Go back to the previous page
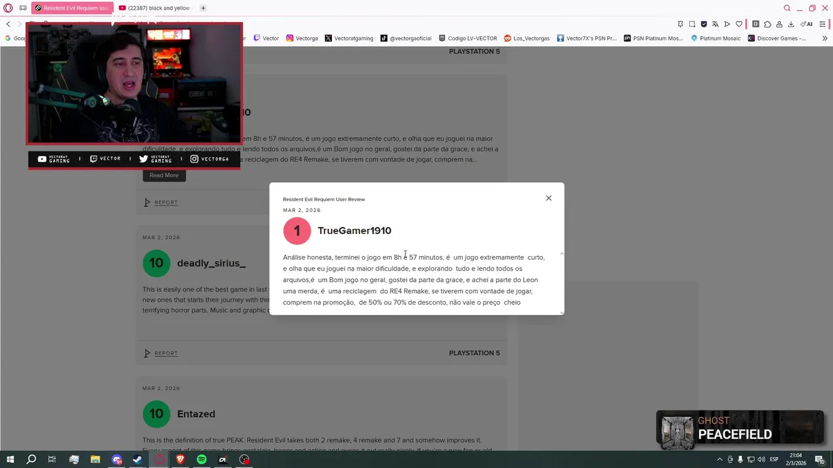 tap(8, 24)
